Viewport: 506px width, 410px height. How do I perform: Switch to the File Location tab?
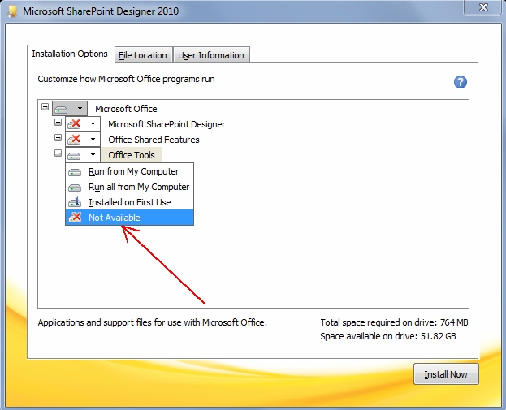[x=143, y=55]
